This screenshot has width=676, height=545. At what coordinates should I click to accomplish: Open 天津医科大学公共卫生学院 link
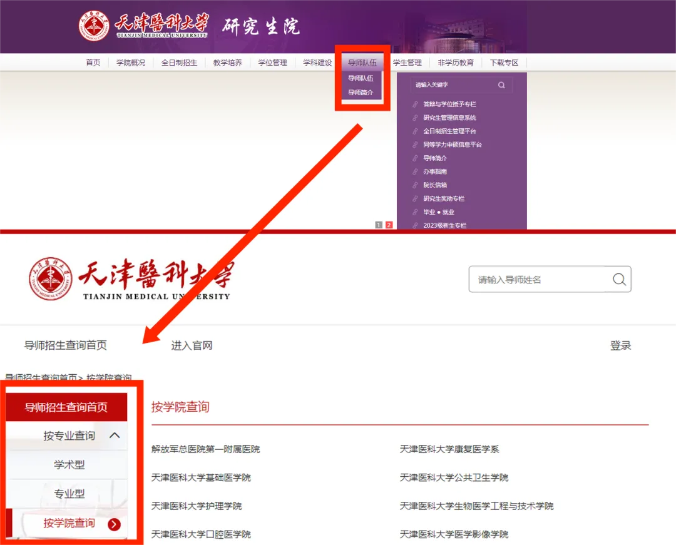454,477
